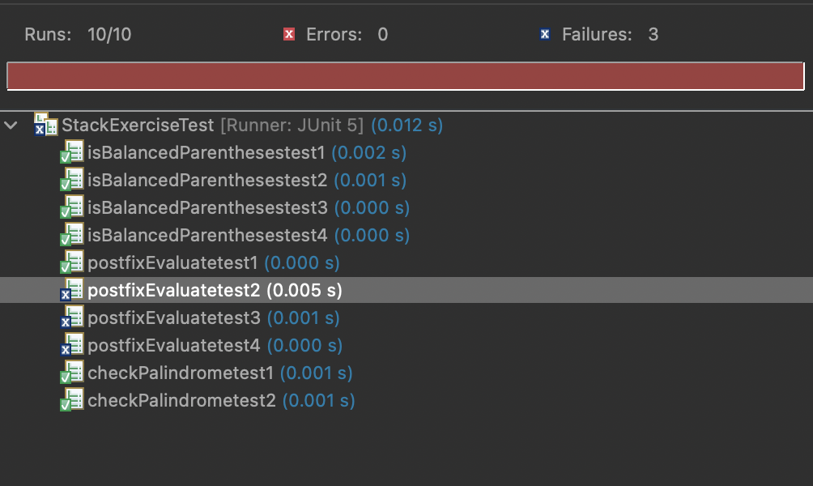The height and width of the screenshot is (486, 813).
Task: Click the blue Failures indicator icon
Action: [x=543, y=34]
